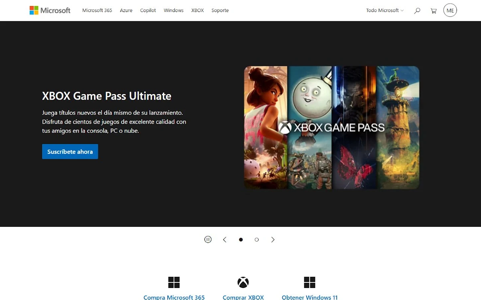This screenshot has height=300, width=481.
Task: Follow the Compra Microsoft 365 link
Action: (174, 297)
